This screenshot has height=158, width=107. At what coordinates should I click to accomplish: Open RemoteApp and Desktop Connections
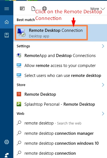click(x=60, y=56)
